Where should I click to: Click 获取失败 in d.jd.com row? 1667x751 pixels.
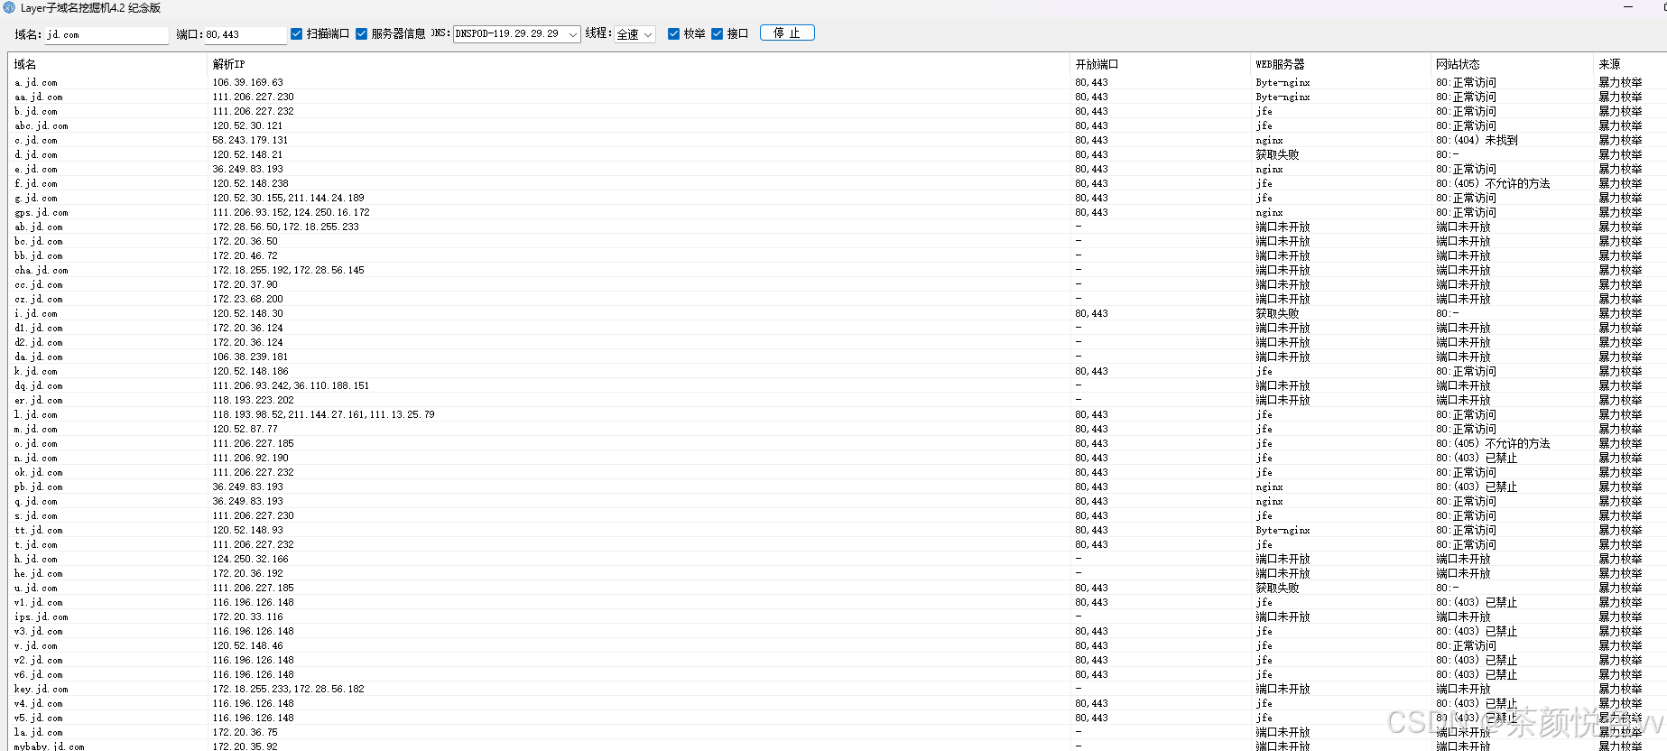pyautogui.click(x=1277, y=154)
